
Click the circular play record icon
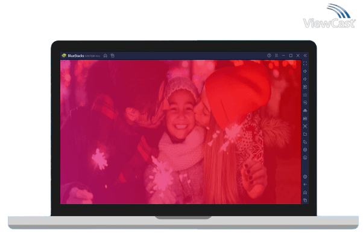305,103
